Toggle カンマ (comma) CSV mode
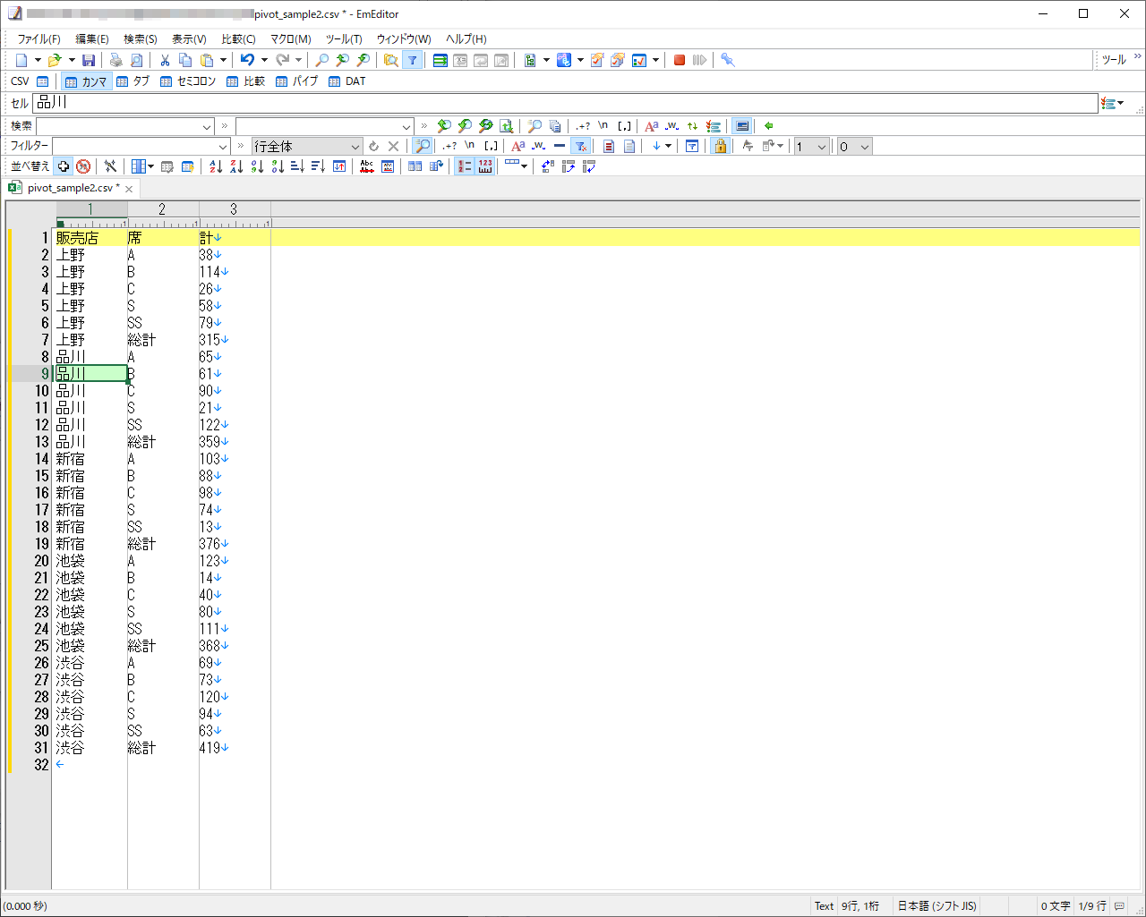Screen dimensions: 1146x917 pyautogui.click(x=86, y=81)
